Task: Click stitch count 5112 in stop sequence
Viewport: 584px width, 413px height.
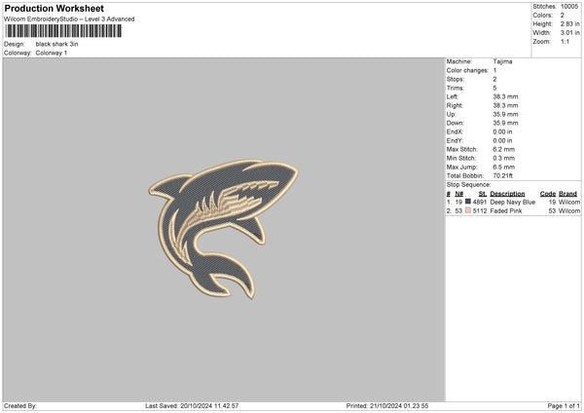Action: tap(480, 211)
